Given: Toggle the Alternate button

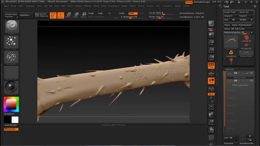Looking at the screenshot, I should [11, 129].
